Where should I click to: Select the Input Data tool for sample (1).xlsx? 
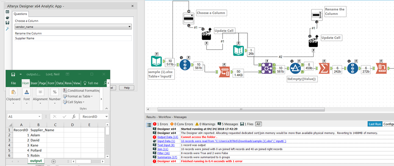156,61
